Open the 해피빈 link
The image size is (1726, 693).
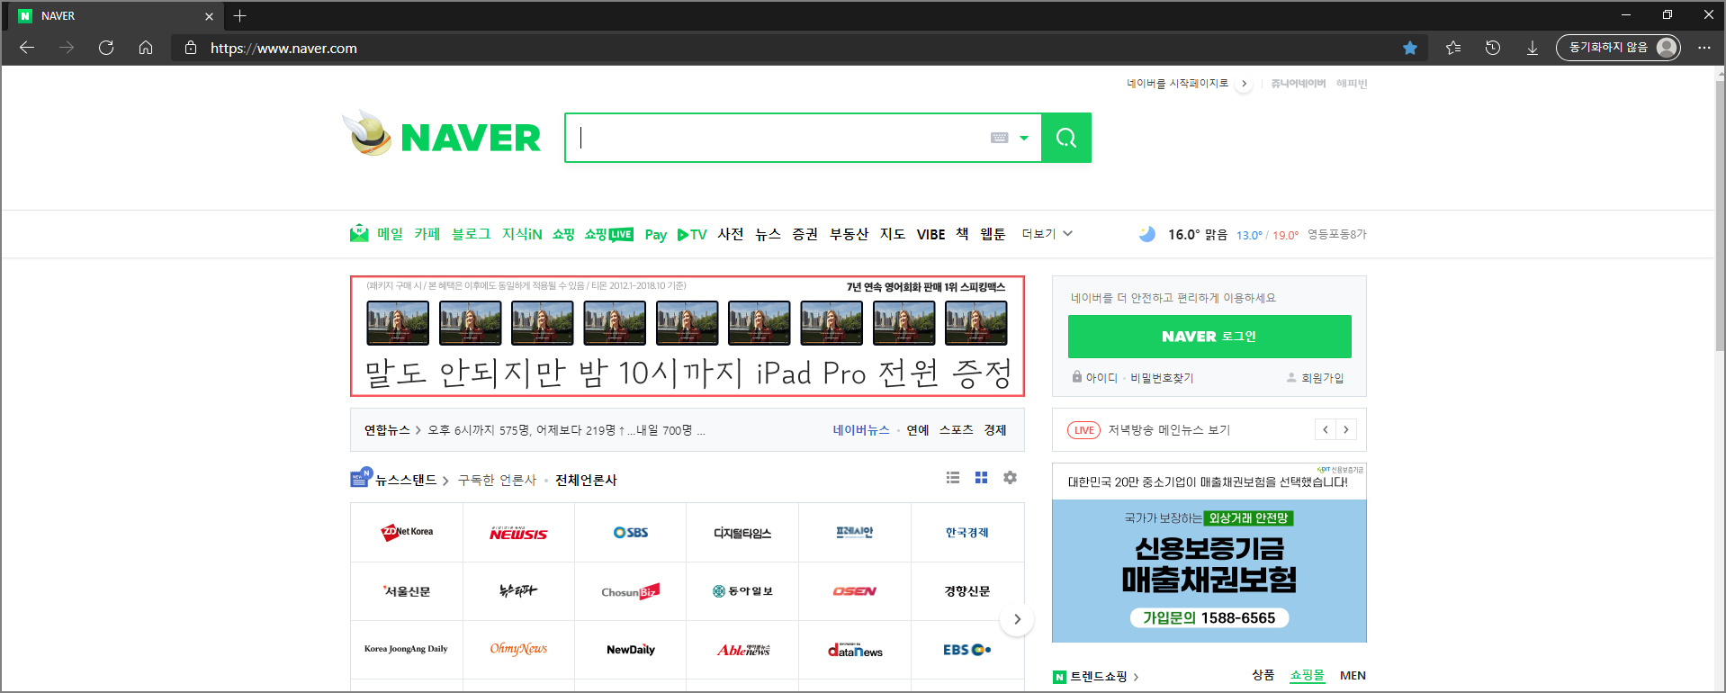1352,83
